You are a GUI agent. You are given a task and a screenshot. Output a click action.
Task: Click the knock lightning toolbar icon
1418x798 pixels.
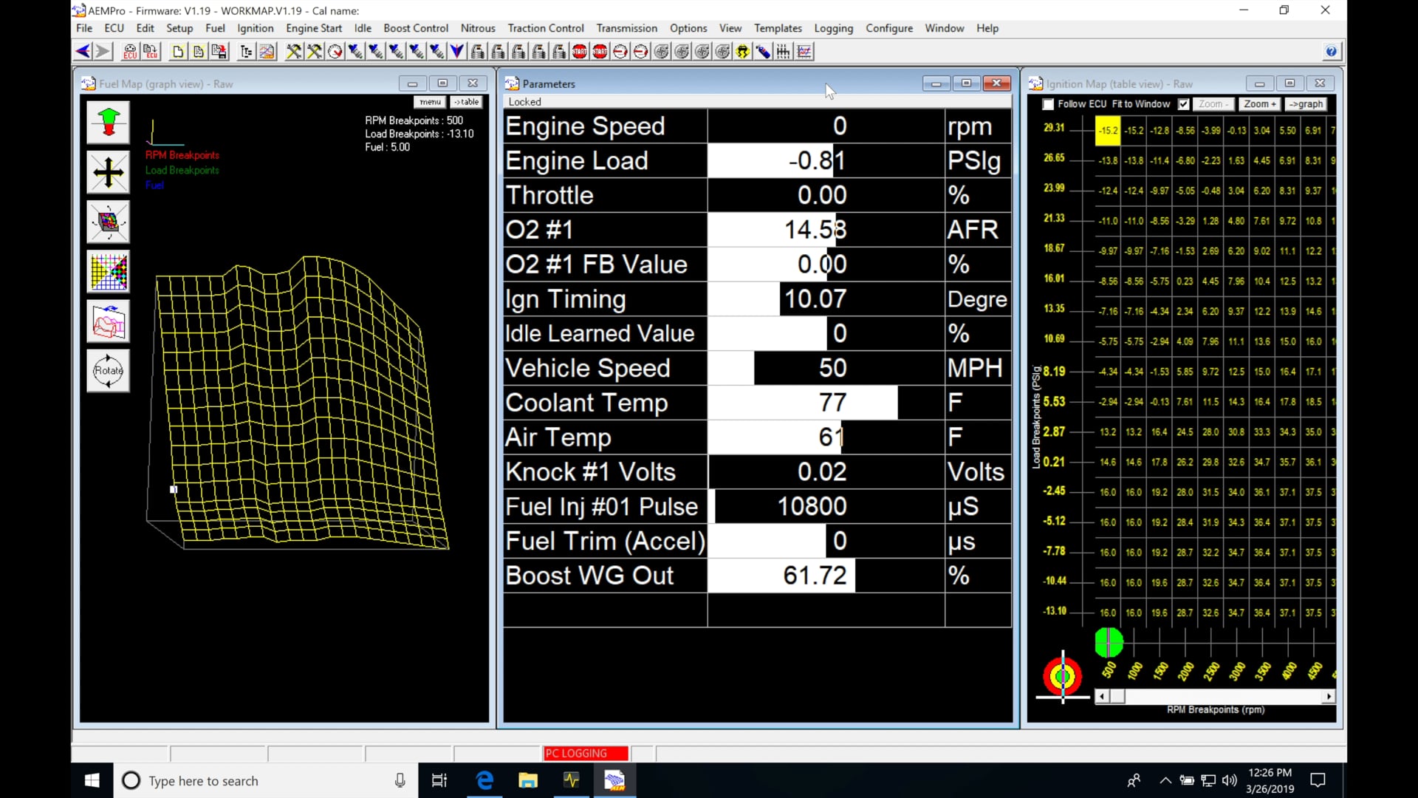(x=742, y=51)
